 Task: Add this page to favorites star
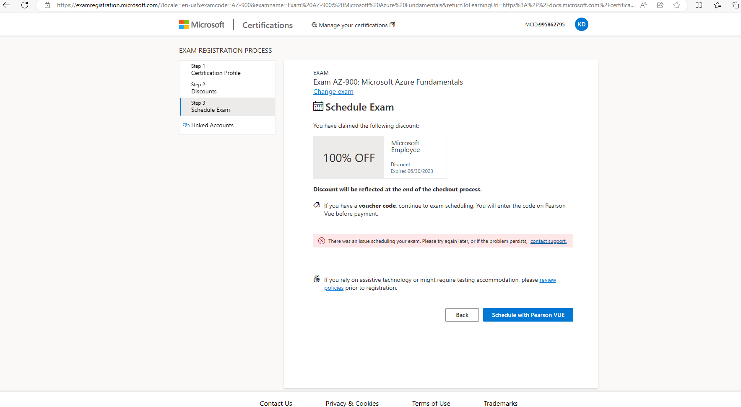[677, 5]
